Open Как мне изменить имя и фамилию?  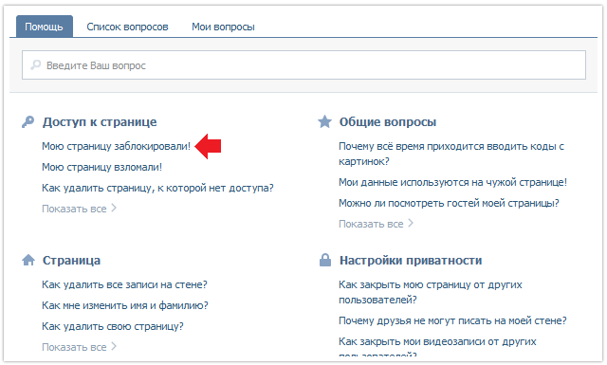tap(124, 305)
